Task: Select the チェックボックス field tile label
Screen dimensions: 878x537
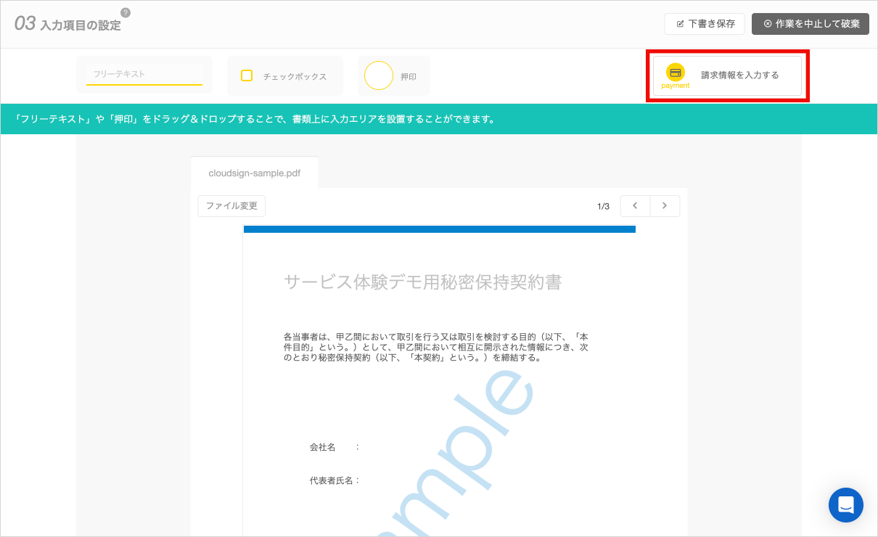Action: tap(295, 76)
